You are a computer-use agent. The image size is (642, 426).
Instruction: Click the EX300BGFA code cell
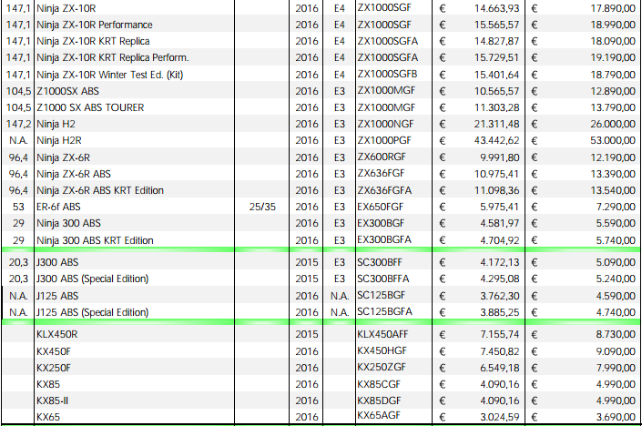coord(384,239)
